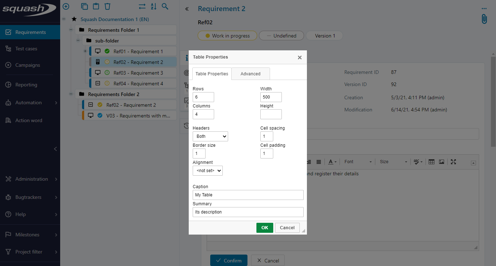The width and height of the screenshot is (496, 266).
Task: Open Test cases in the sidebar
Action: (x=26, y=49)
